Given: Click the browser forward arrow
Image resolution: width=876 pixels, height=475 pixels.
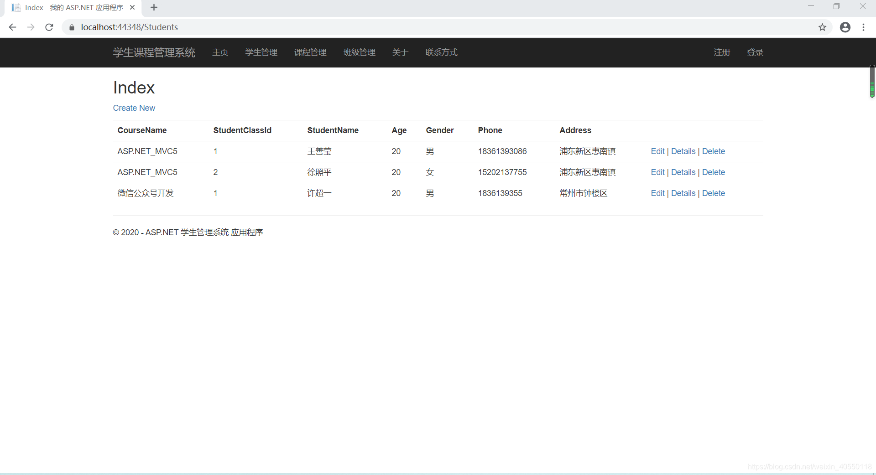Looking at the screenshot, I should coord(31,27).
